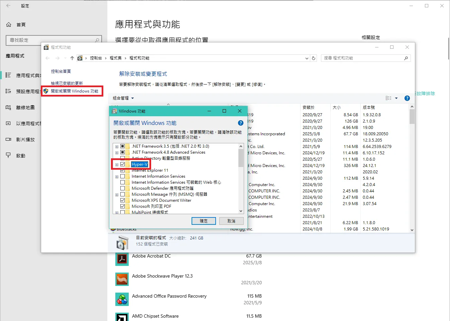Uncheck Microsoft 列印至 PDF
Viewport: 450px width, 321px height.
[x=123, y=206]
